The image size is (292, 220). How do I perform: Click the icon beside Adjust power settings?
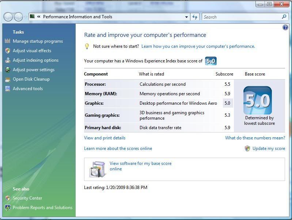click(x=7, y=70)
